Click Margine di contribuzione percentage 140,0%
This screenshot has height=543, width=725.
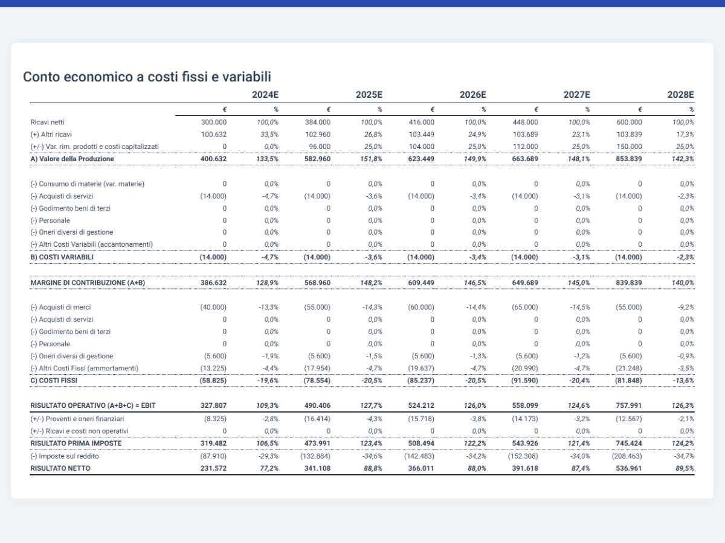coord(683,282)
